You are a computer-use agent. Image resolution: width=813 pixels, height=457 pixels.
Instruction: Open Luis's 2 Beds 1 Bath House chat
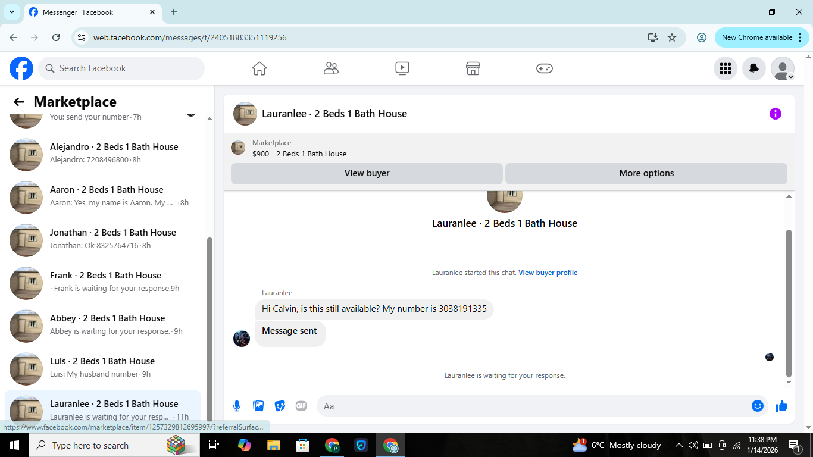tap(102, 368)
